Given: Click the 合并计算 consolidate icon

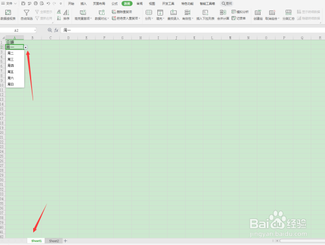Looking at the screenshot, I should (223, 12).
